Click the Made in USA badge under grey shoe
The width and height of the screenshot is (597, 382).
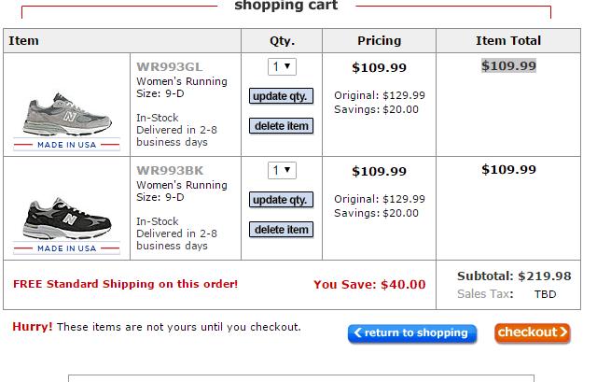pos(66,145)
